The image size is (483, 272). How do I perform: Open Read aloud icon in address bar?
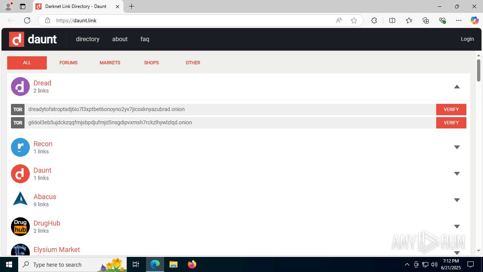pyautogui.click(x=339, y=20)
